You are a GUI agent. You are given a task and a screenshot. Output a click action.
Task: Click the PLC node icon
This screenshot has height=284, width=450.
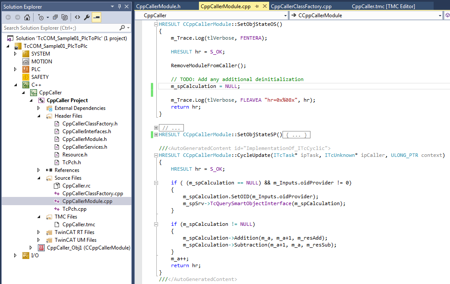point(26,69)
